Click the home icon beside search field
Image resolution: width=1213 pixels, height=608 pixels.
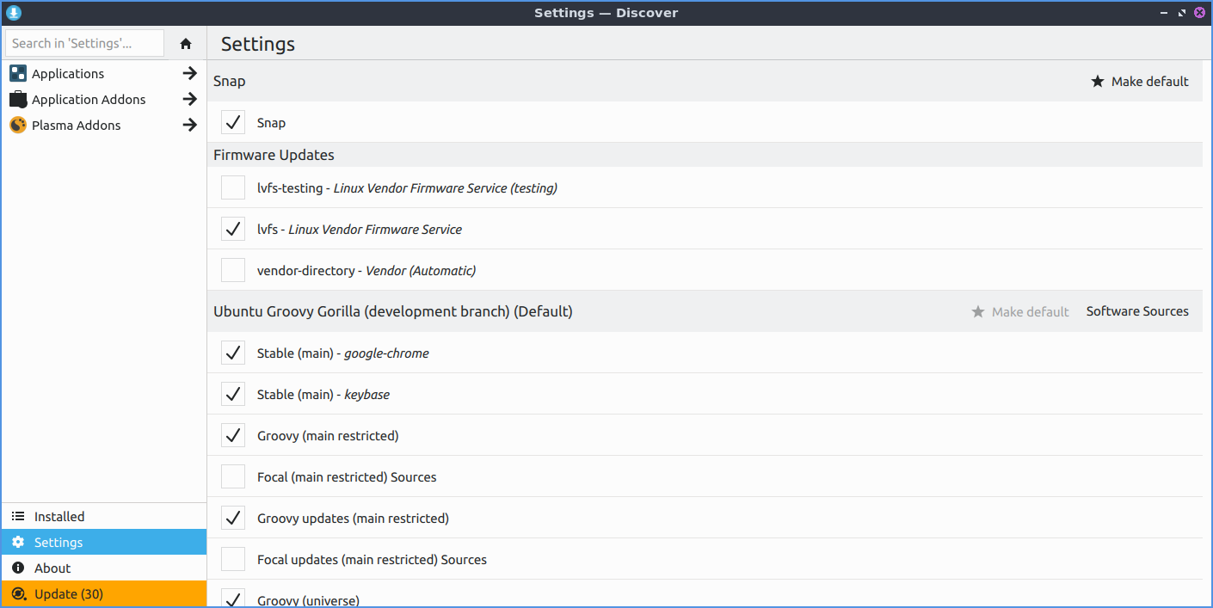click(186, 43)
